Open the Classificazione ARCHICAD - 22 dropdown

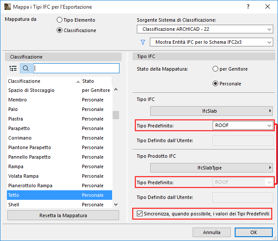click(x=205, y=29)
